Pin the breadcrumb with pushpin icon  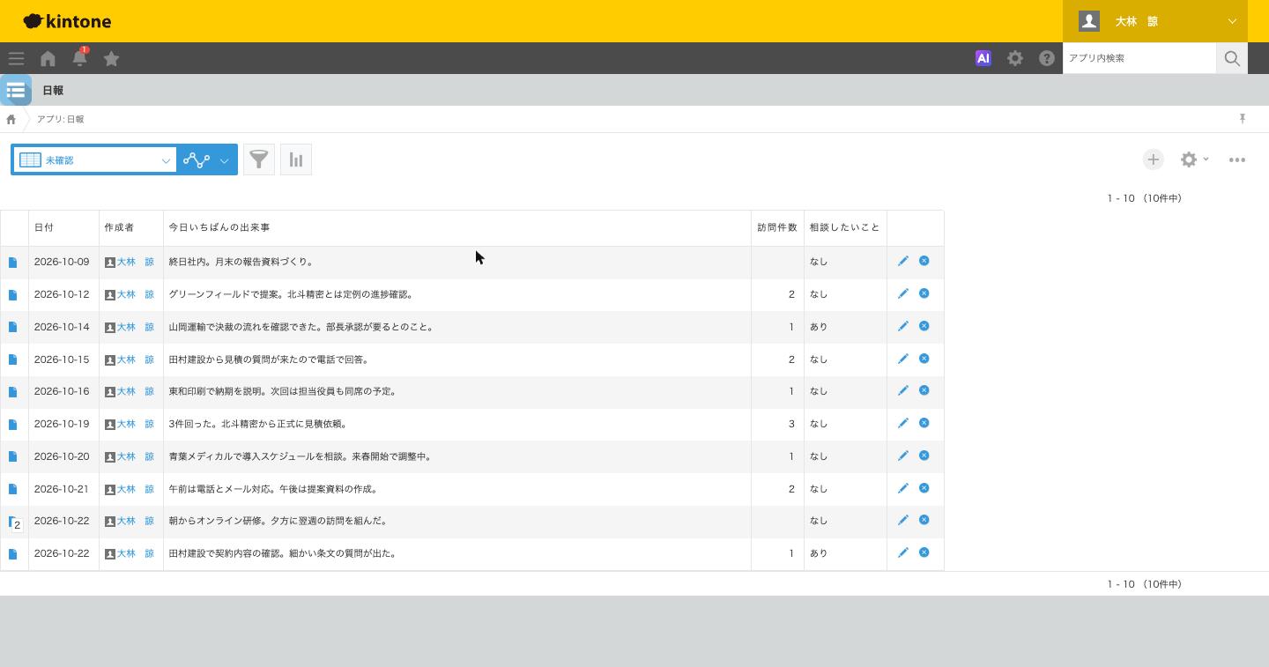(x=1243, y=119)
